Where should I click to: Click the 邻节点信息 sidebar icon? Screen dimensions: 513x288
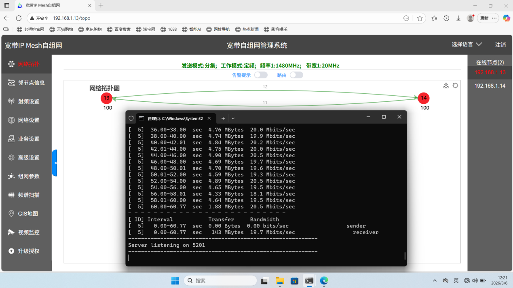pos(11,82)
